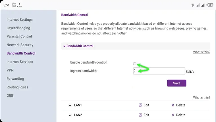
Task: Click the LAN2 edit pencil icon
Action: (x=140, y=115)
